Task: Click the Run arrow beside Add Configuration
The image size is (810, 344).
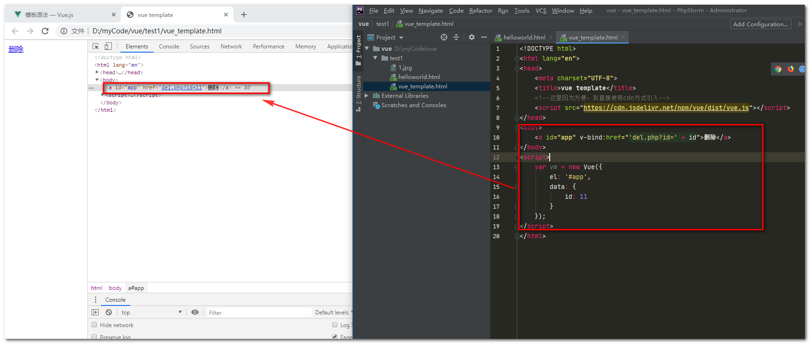Action: (801, 24)
